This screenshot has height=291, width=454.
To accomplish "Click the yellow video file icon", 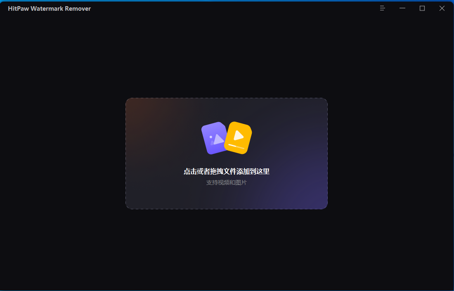I will click(x=238, y=138).
